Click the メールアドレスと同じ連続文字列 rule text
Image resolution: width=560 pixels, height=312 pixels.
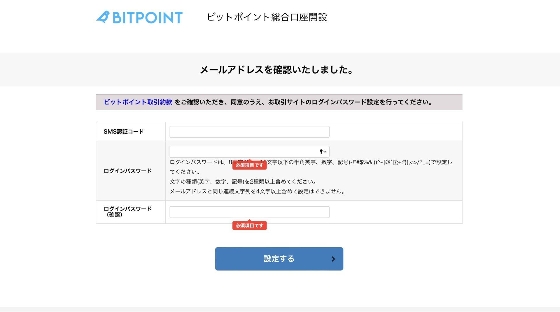point(257,191)
